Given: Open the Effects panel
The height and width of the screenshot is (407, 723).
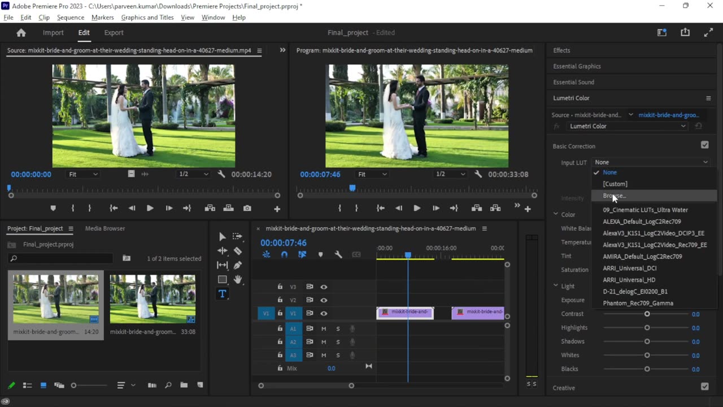Looking at the screenshot, I should point(561,50).
